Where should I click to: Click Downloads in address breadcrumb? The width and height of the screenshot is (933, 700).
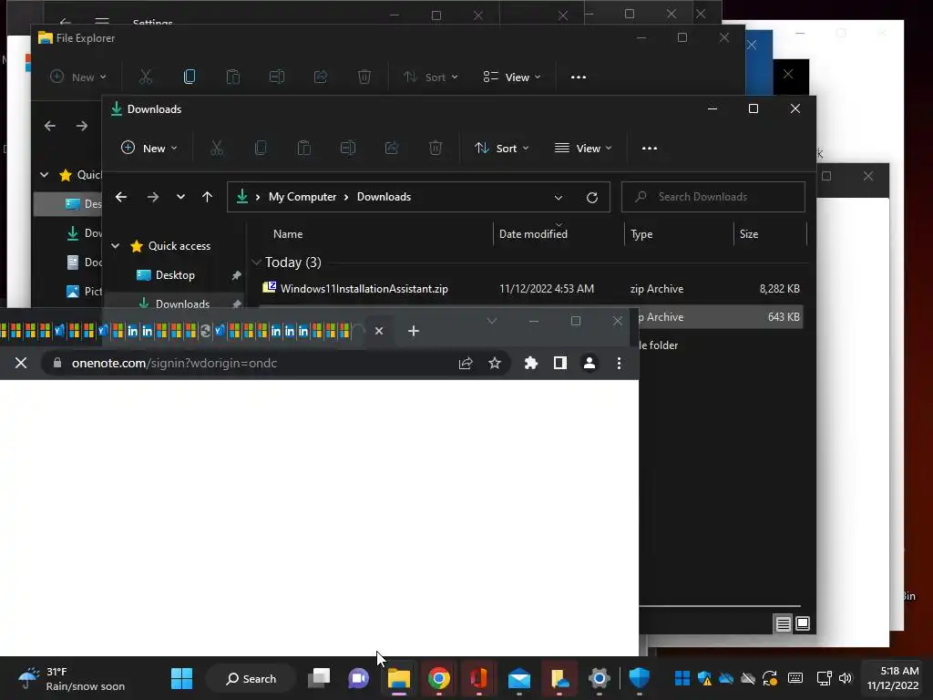(x=384, y=197)
